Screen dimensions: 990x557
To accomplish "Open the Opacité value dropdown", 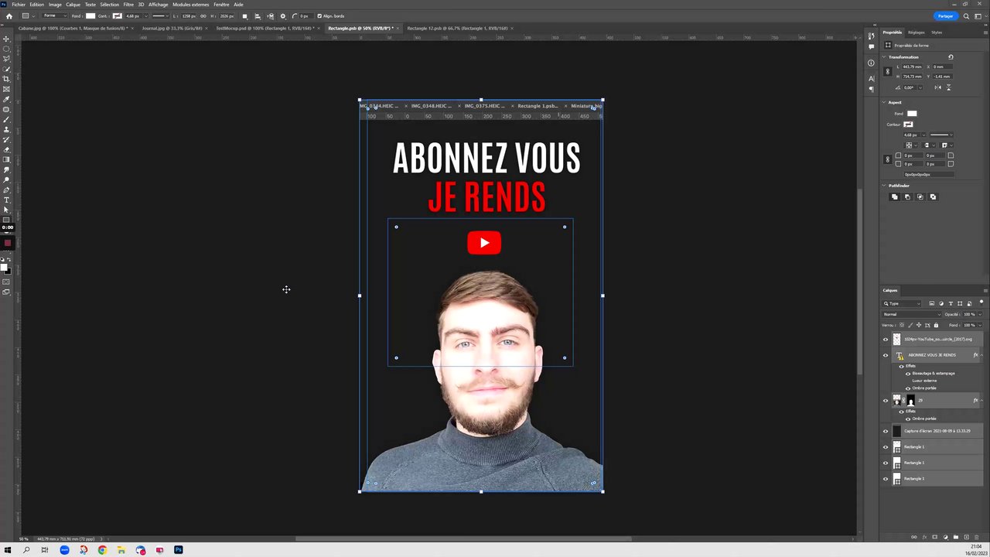I will pyautogui.click(x=980, y=314).
